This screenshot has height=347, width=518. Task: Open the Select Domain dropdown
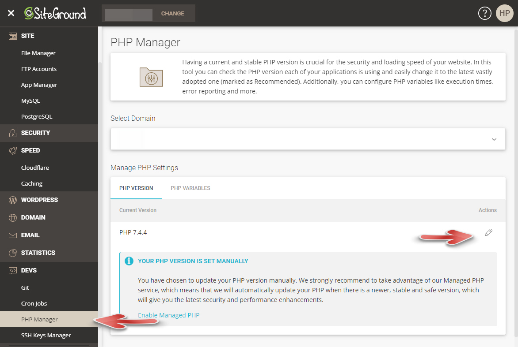(x=308, y=139)
